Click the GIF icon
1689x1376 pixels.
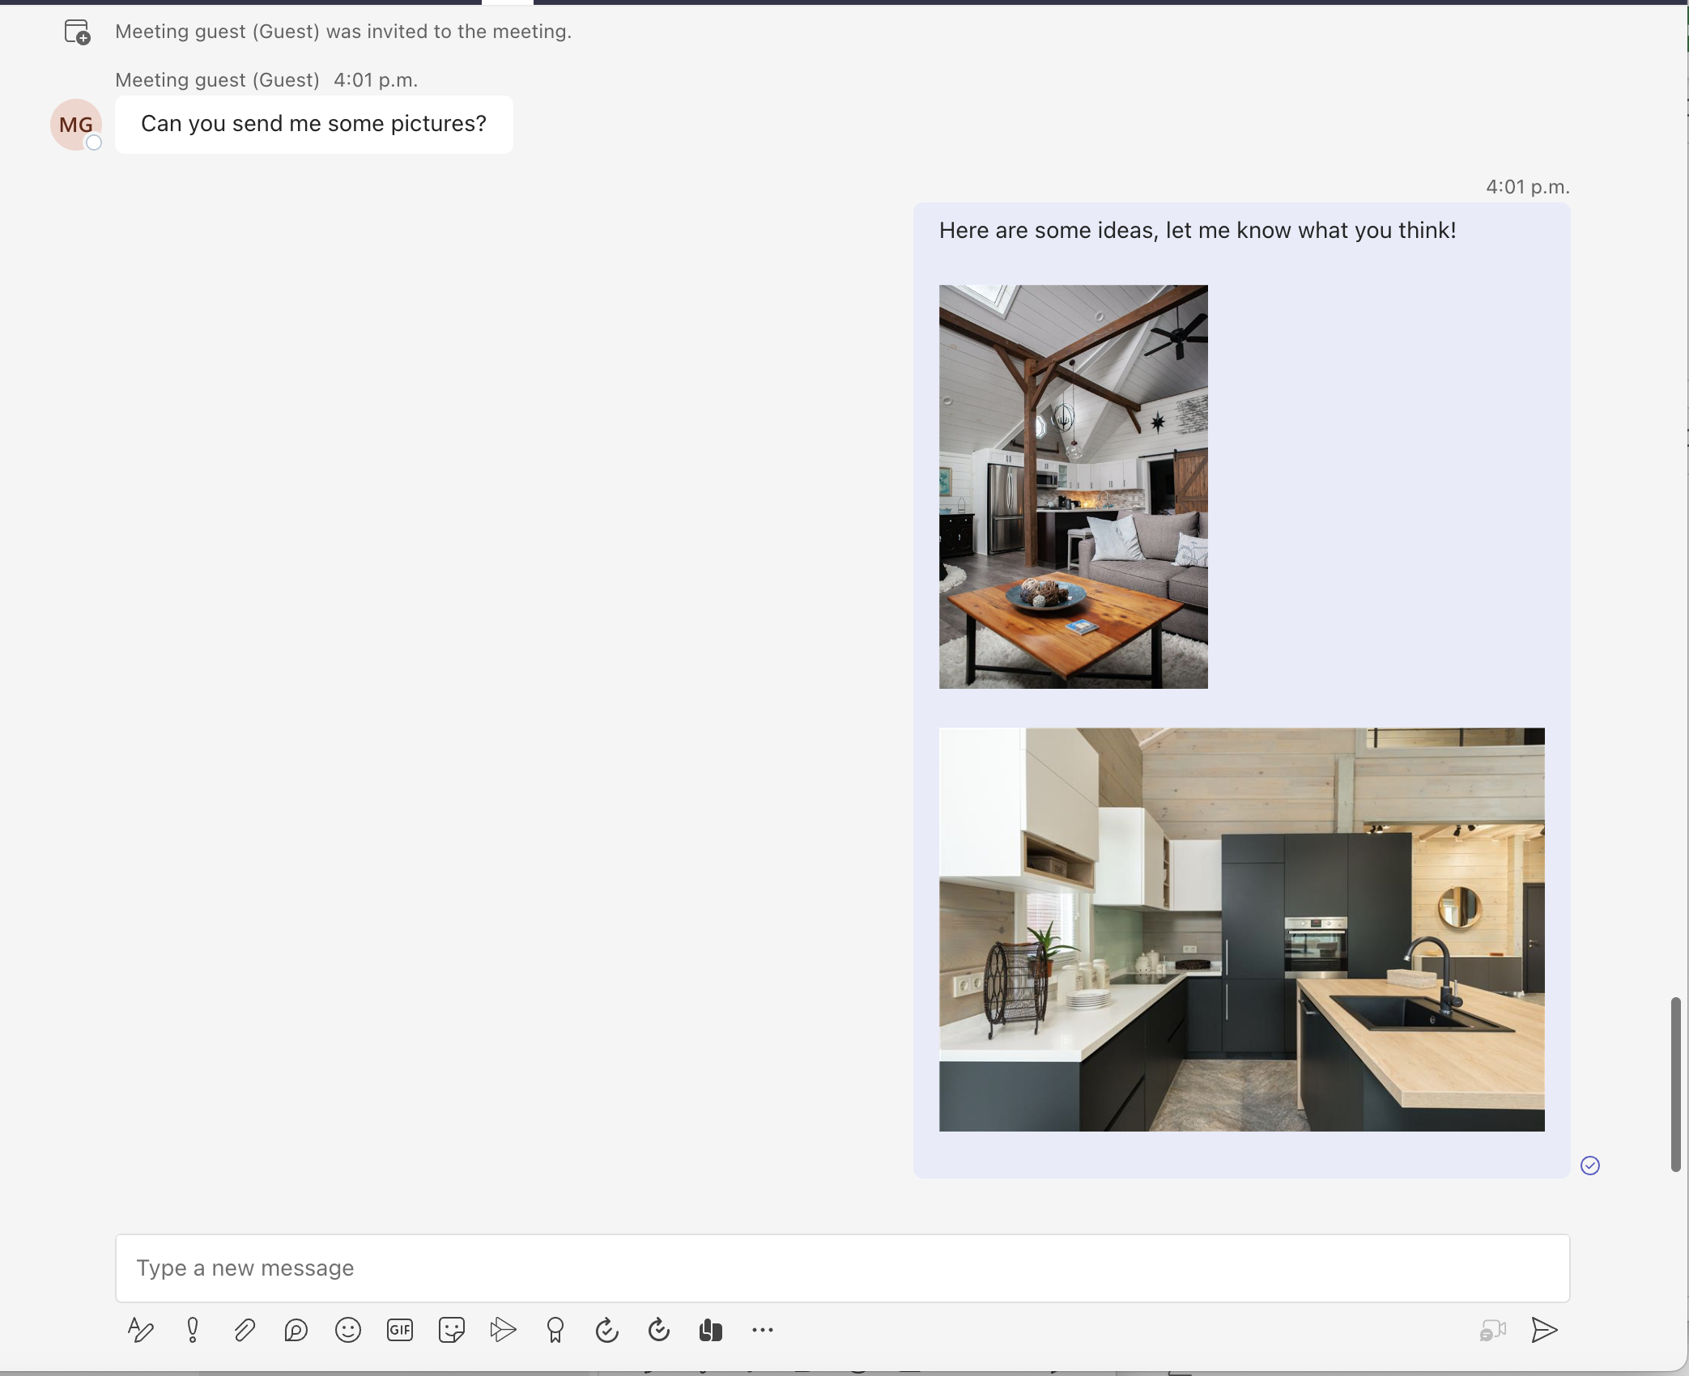[x=400, y=1330]
